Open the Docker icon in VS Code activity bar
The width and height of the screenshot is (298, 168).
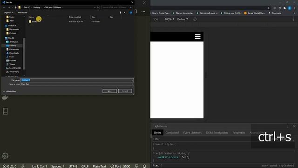click(5, 98)
